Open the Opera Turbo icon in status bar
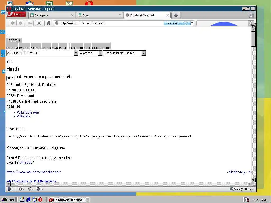The height and width of the screenshot is (203, 271). (x=38, y=189)
